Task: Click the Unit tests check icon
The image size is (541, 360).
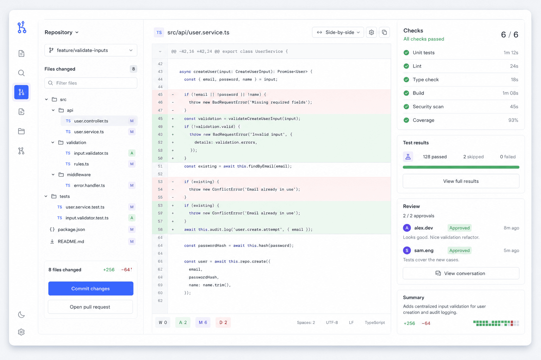Action: point(406,53)
